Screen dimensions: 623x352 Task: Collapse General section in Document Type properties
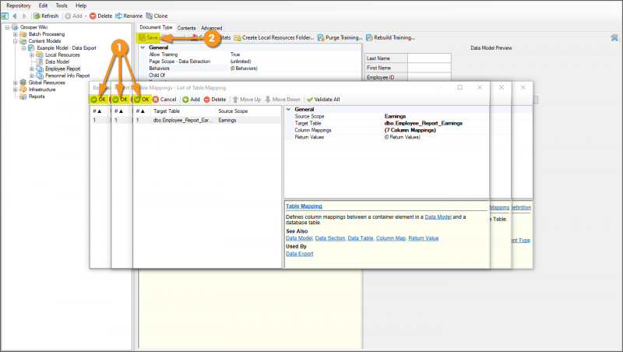tap(143, 48)
